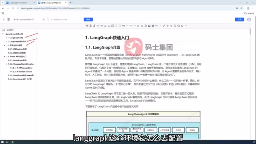Zoom out using the magnifier minus icon
This screenshot has height=144, width=256.
click(178, 26)
